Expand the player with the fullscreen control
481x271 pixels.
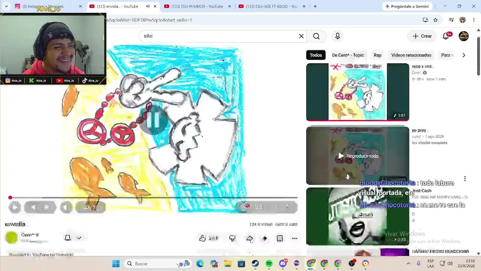click(x=287, y=207)
